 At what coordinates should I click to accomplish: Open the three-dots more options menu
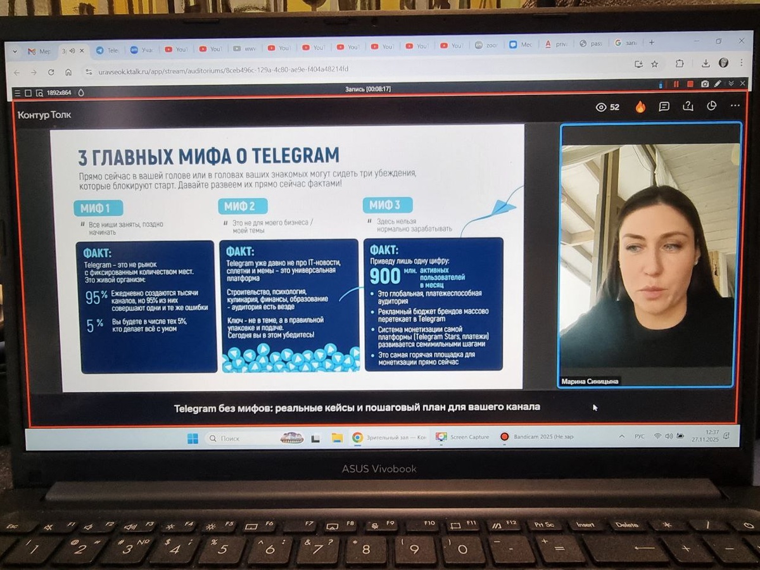735,105
